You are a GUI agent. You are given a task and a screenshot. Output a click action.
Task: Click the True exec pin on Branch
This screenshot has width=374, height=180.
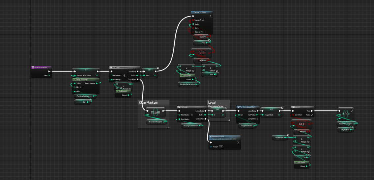pyautogui.click(x=311, y=111)
